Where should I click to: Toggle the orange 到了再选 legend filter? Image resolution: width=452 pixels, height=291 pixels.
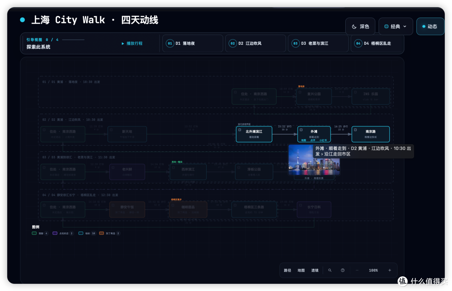point(110,233)
